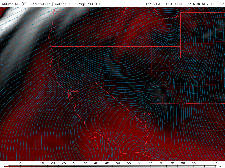
Task: Click the colorbar label "70"
Action: click(x=161, y=163)
